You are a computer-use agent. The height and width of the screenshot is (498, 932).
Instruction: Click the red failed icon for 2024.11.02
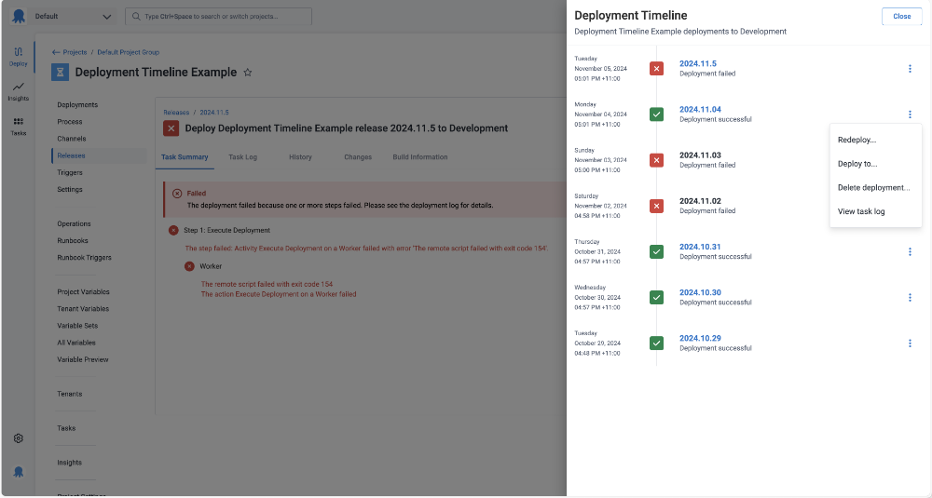[656, 206]
